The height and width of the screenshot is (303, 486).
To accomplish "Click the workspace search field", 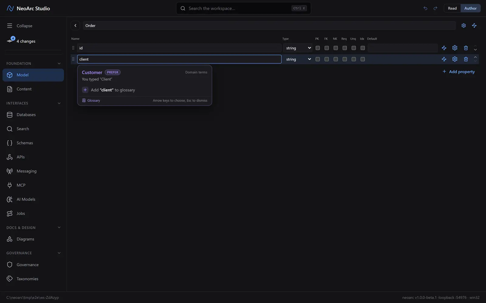I will 243,8.
